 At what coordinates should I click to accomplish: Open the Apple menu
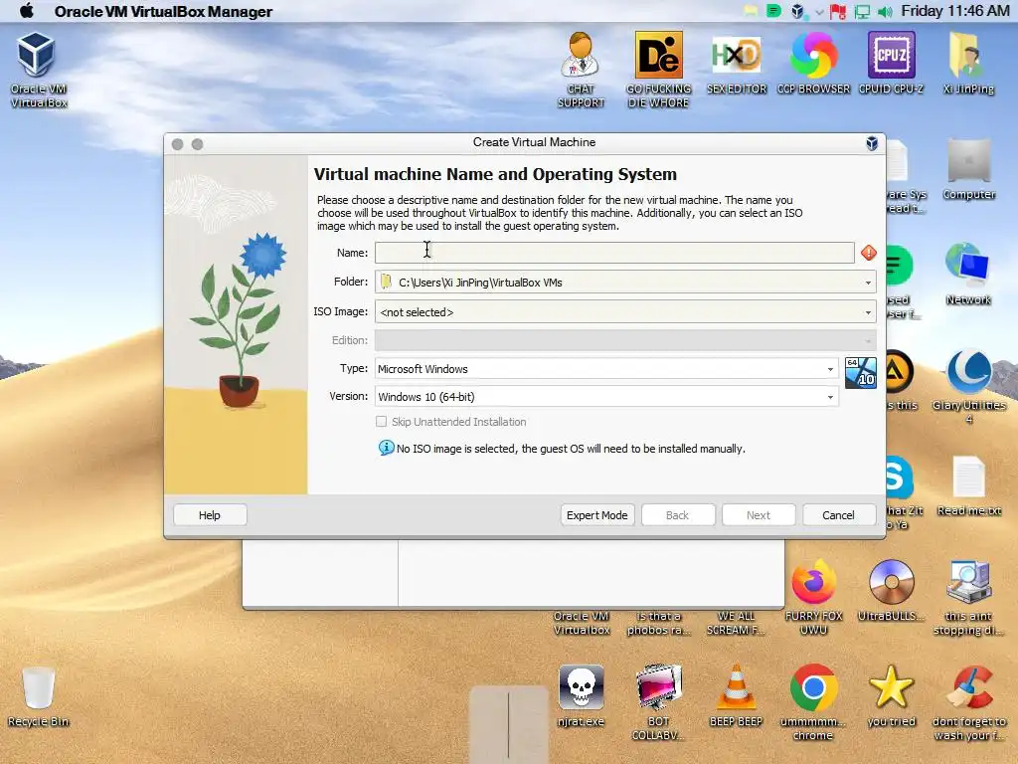pyautogui.click(x=27, y=11)
